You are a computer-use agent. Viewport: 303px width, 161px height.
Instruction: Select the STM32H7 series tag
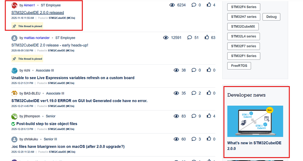click(244, 17)
